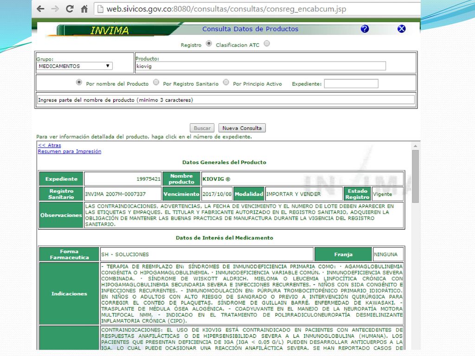This screenshot has height=356, width=475.
Task: Open the browser home page icon
Action: tap(84, 9)
